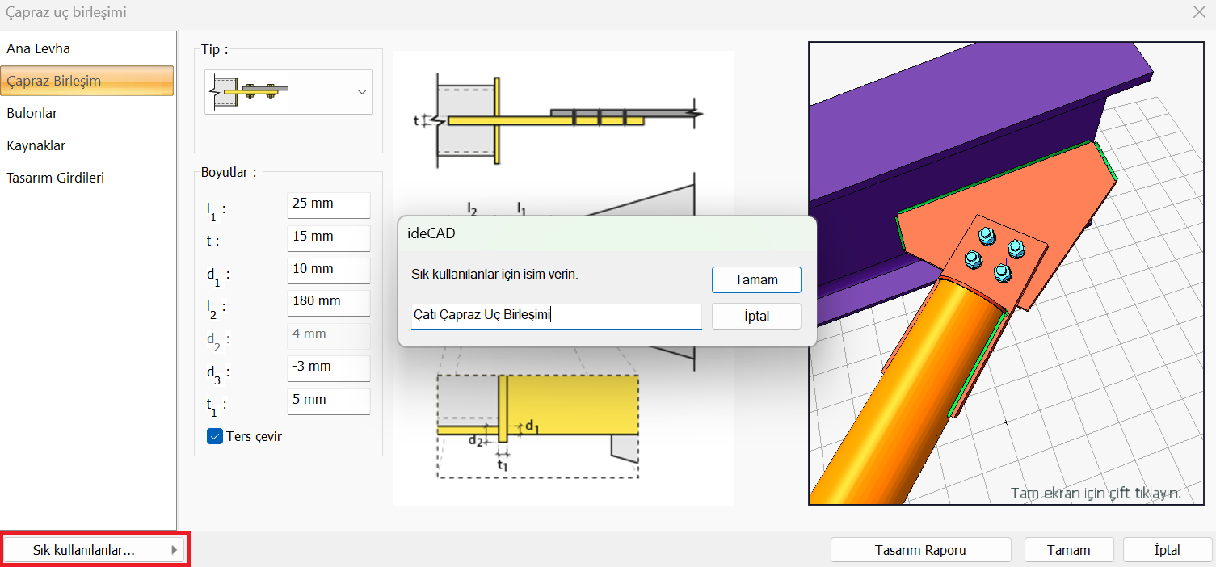This screenshot has height=567, width=1216.
Task: Open the Tasarım Raporu design report
Action: (920, 550)
